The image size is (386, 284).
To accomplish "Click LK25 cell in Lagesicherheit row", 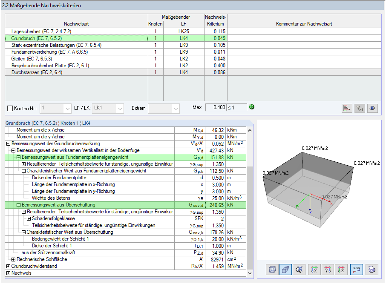I will [184, 32].
